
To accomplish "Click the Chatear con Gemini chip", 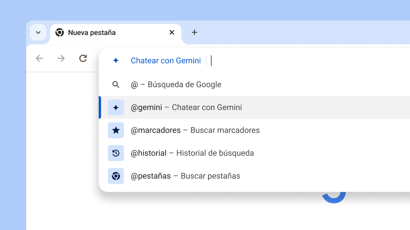I will pyautogui.click(x=166, y=61).
